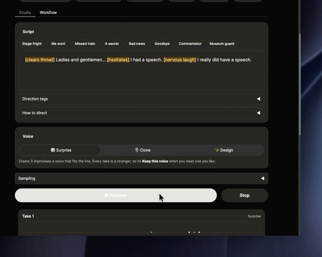Click the Take 1 waveform track
322x257 pixels.
pos(141,229)
